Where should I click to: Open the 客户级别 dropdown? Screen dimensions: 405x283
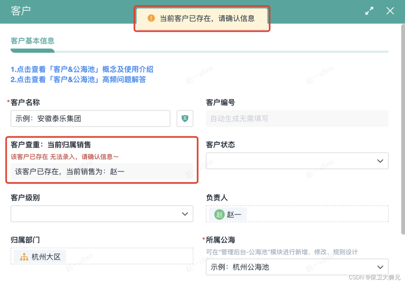click(x=102, y=214)
